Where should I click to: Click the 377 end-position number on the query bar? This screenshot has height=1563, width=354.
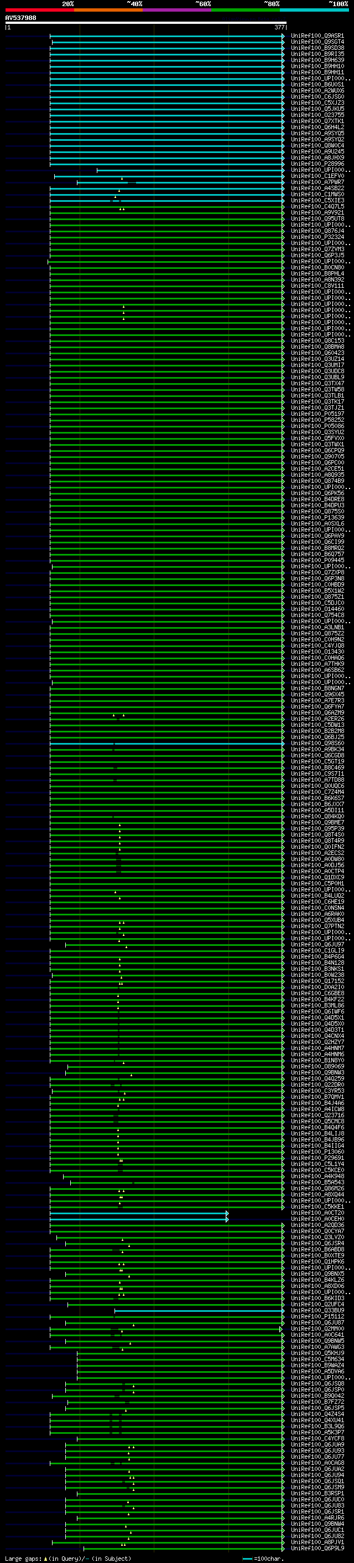(279, 27)
